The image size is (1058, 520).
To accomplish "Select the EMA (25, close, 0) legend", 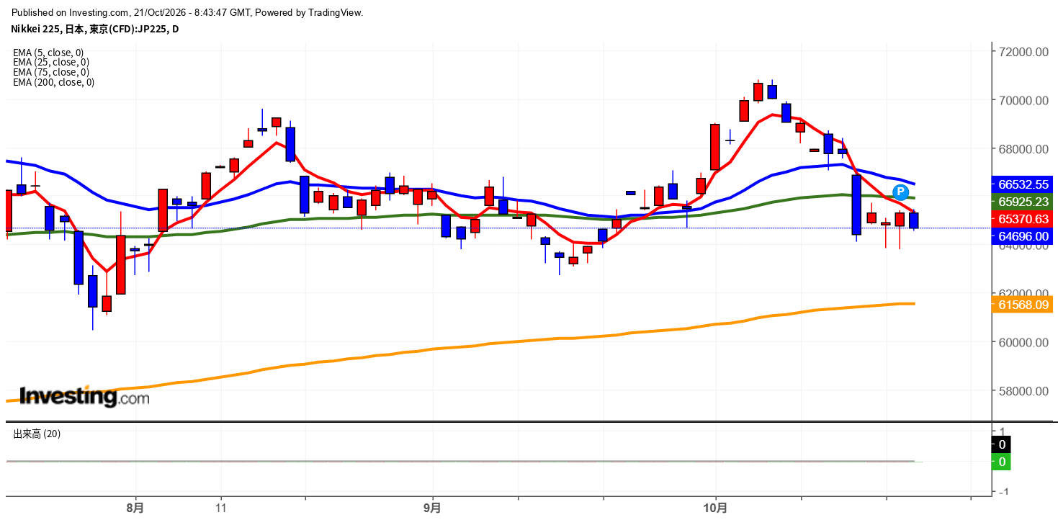I will (51, 62).
